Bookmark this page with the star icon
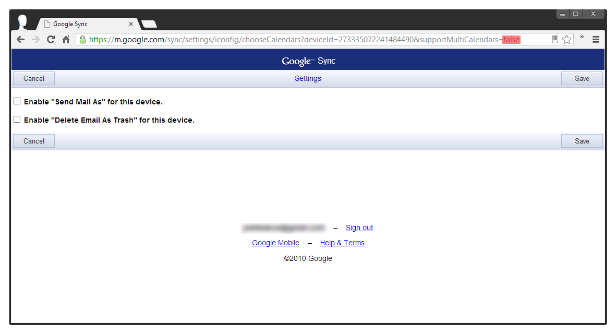Viewport: 616px width, 334px height. [x=567, y=40]
